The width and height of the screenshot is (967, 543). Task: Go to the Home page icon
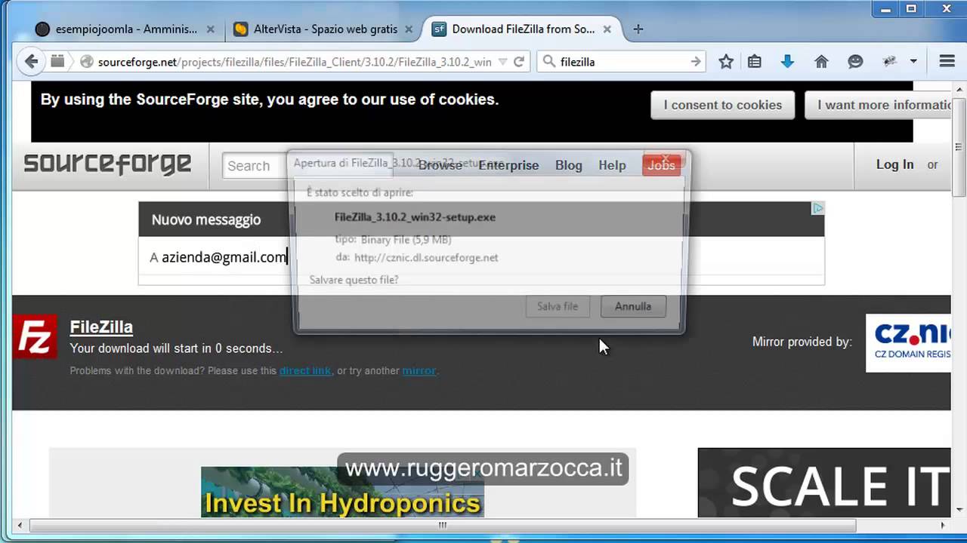pos(821,62)
